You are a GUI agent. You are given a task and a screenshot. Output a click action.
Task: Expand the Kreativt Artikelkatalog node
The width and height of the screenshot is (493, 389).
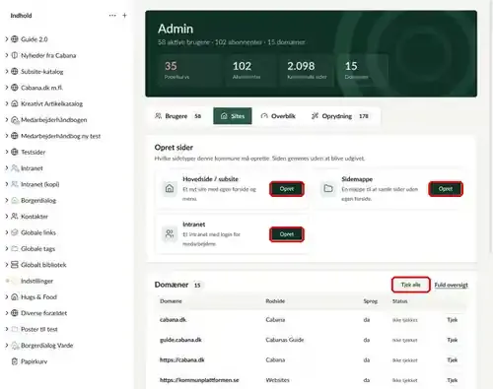pyautogui.click(x=7, y=103)
